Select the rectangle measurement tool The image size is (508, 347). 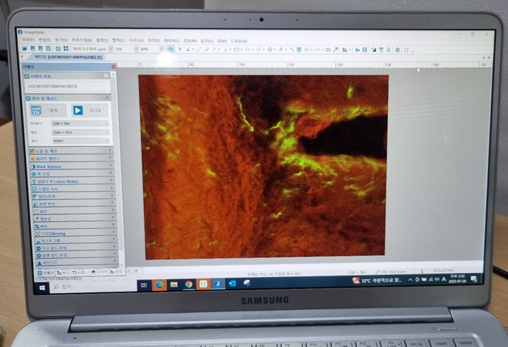pyautogui.click(x=236, y=49)
